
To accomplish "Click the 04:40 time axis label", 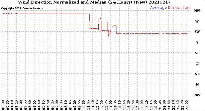I will 39,105.
